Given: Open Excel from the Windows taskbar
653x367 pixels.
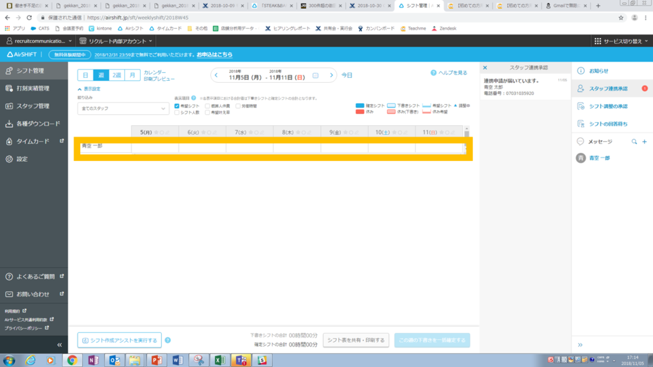Looking at the screenshot, I should click(x=220, y=360).
